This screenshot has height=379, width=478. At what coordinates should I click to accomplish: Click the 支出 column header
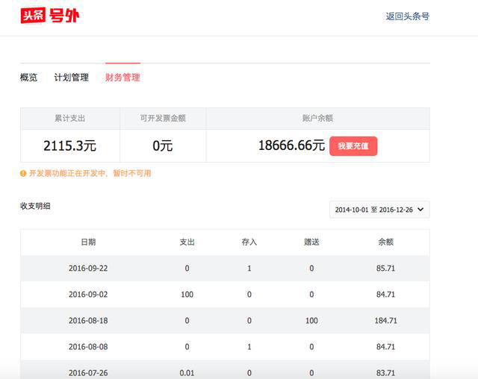pos(187,242)
